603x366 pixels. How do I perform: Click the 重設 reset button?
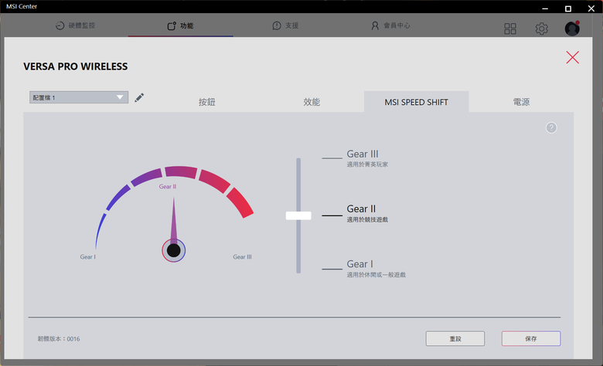click(455, 338)
